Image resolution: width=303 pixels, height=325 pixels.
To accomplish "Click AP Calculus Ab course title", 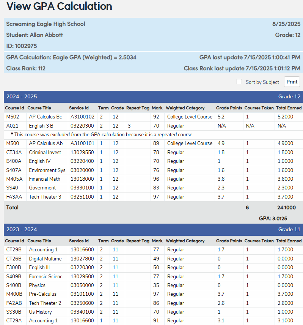I will (x=46, y=143).
